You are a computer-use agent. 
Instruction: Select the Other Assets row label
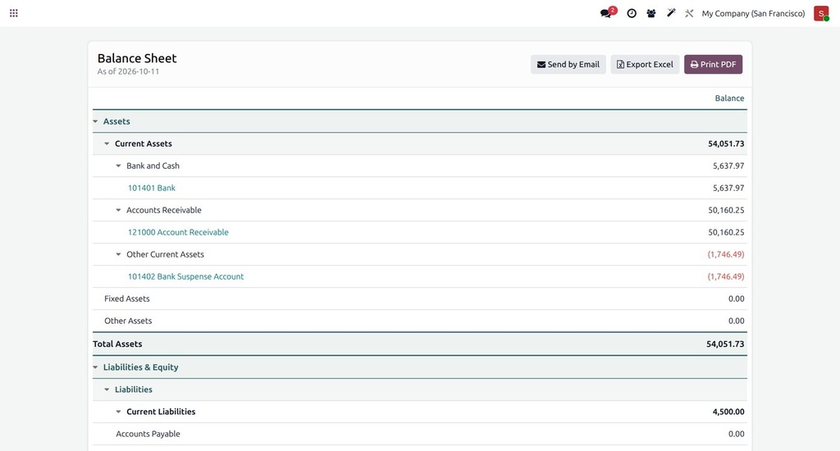click(128, 321)
